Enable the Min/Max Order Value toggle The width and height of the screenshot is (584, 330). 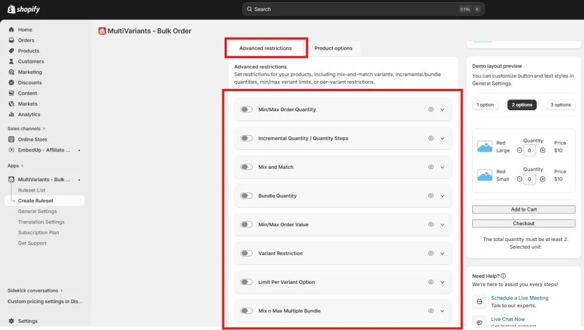click(246, 225)
